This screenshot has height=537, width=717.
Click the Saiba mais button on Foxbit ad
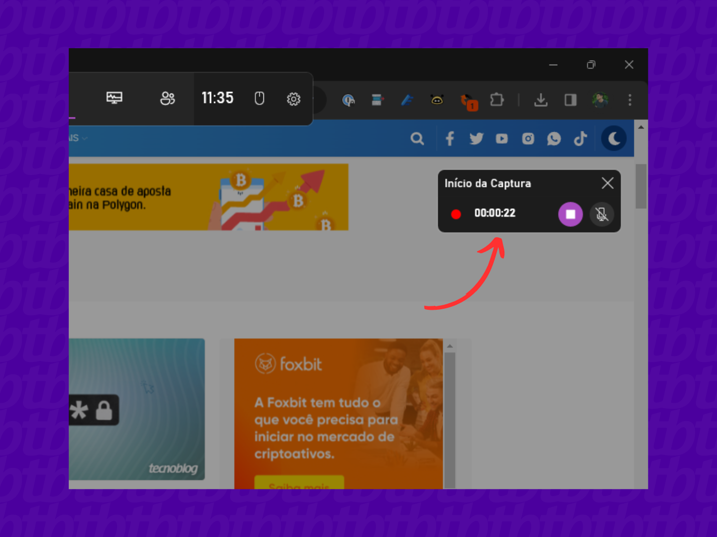coord(299,484)
